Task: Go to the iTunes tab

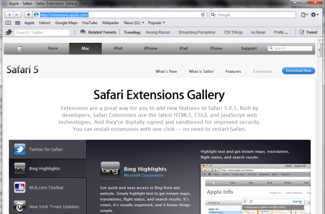Action: (x=216, y=48)
